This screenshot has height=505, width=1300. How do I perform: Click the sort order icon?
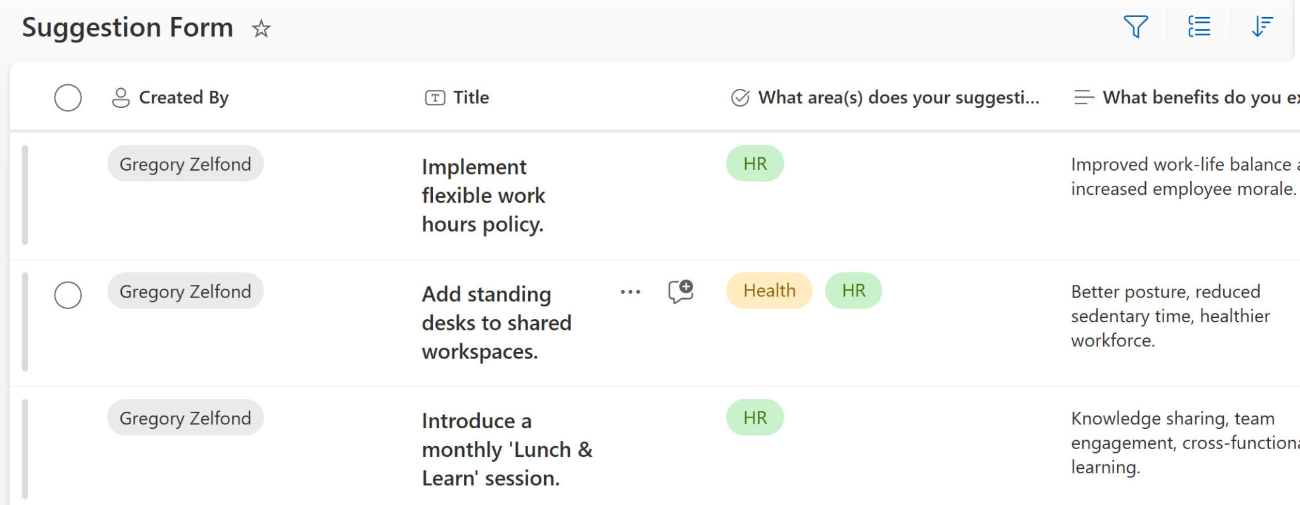click(1262, 27)
